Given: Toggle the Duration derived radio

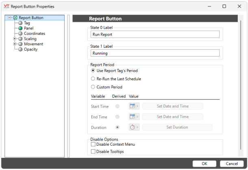Looking at the screenshot, I should 117,127.
